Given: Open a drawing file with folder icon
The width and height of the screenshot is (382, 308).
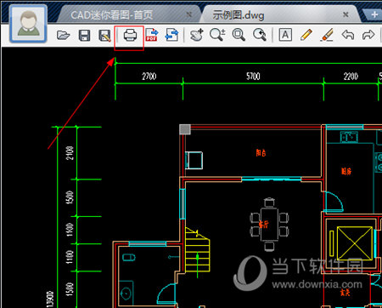Looking at the screenshot, I should pos(63,36).
